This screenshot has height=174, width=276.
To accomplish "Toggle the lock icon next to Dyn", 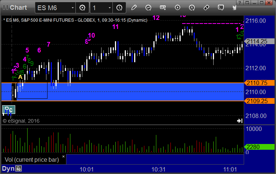I will 18,169.
